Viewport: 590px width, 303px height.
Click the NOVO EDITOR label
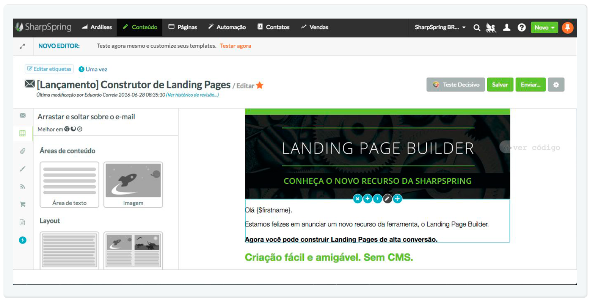pyautogui.click(x=59, y=46)
